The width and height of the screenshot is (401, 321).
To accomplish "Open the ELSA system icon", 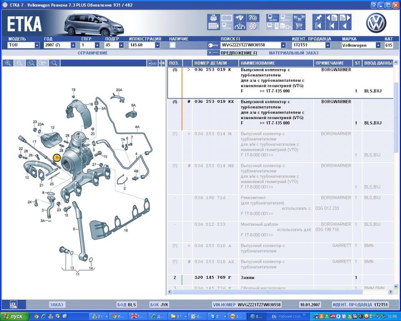I will tap(273, 18).
